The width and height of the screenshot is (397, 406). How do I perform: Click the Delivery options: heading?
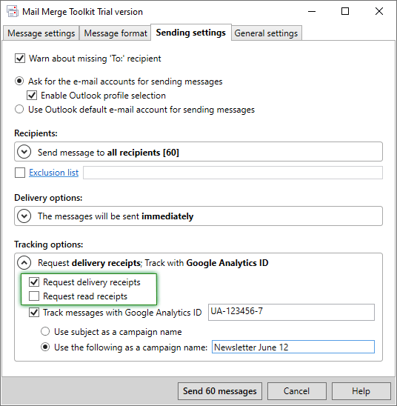tap(48, 198)
